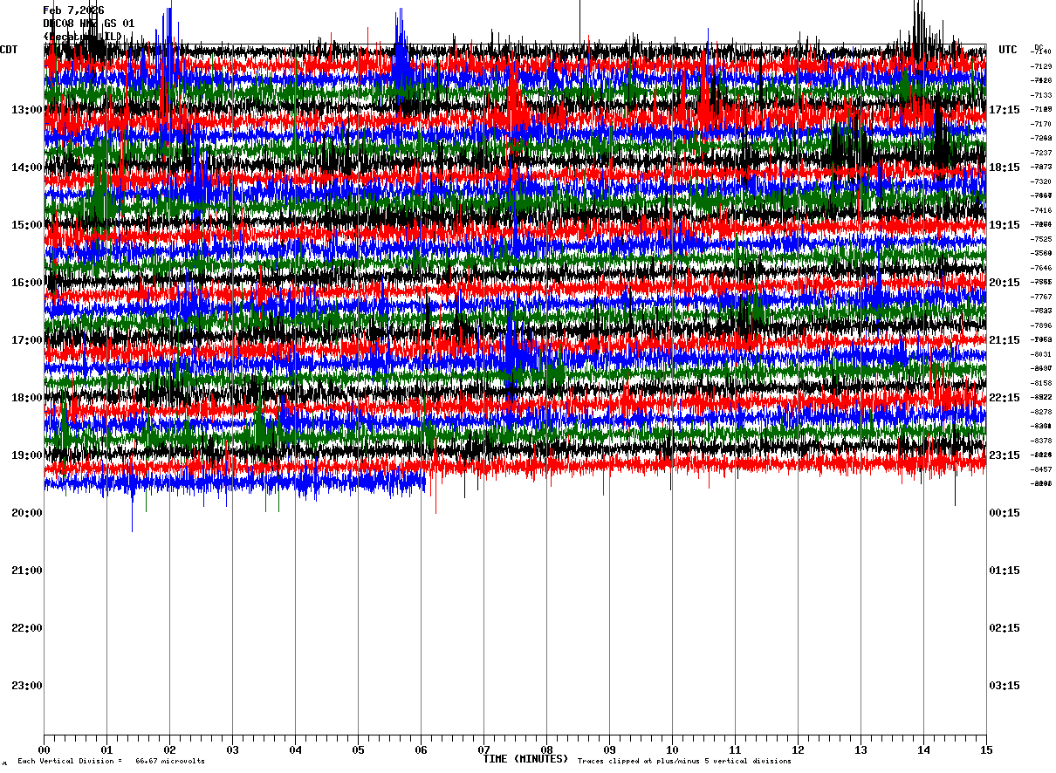Screen dimensions: 1056x773
Task: Select DC offset value -7525
Action: point(1042,239)
